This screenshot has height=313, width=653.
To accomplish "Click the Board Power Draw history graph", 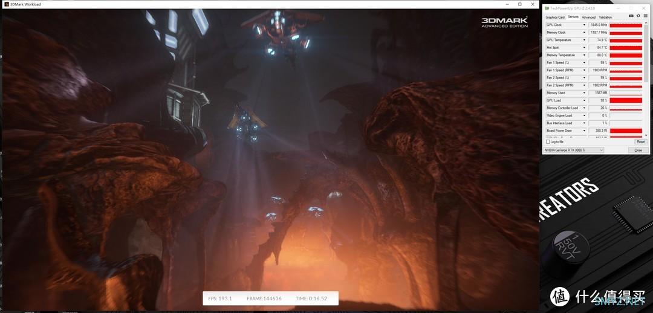I will (626, 131).
